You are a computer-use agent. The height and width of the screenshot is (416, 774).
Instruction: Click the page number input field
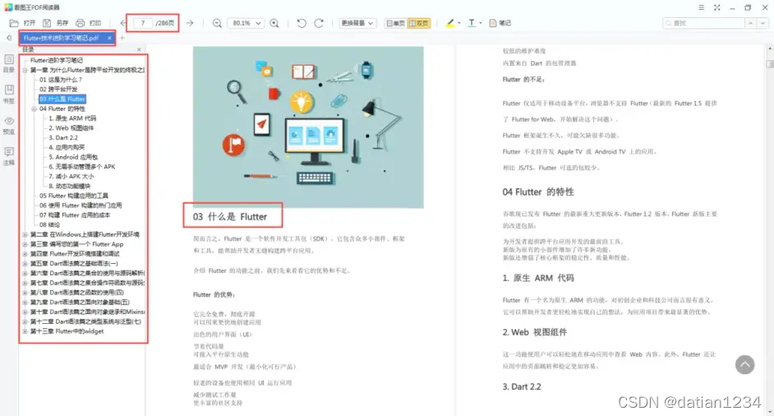[143, 23]
